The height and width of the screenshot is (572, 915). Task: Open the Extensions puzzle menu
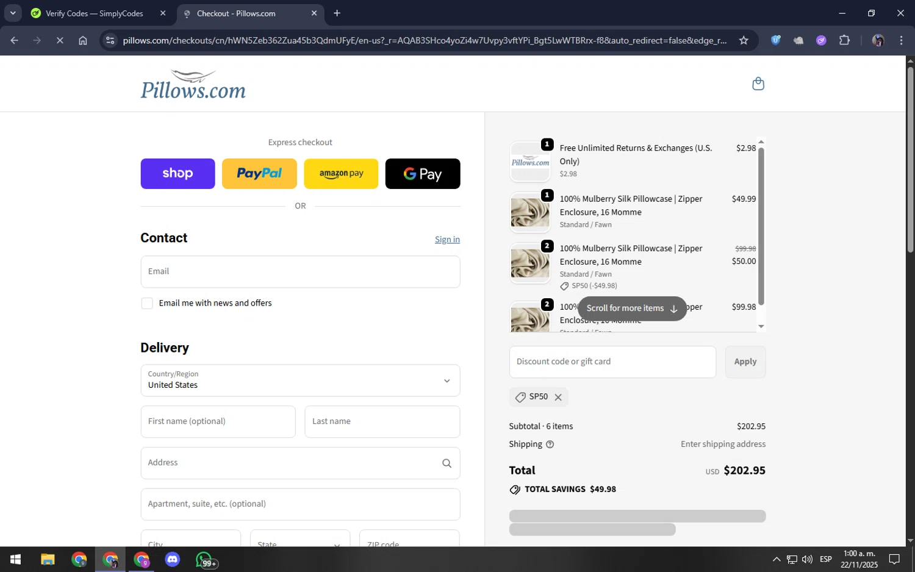844,41
